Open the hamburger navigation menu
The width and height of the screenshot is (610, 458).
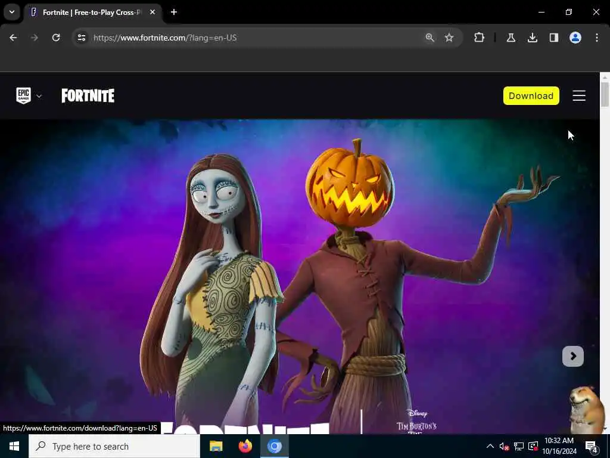579,96
